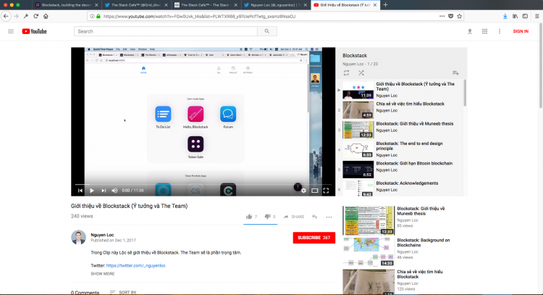Toggle playlist shuffle
The width and height of the screenshot is (543, 295).
pos(361,72)
